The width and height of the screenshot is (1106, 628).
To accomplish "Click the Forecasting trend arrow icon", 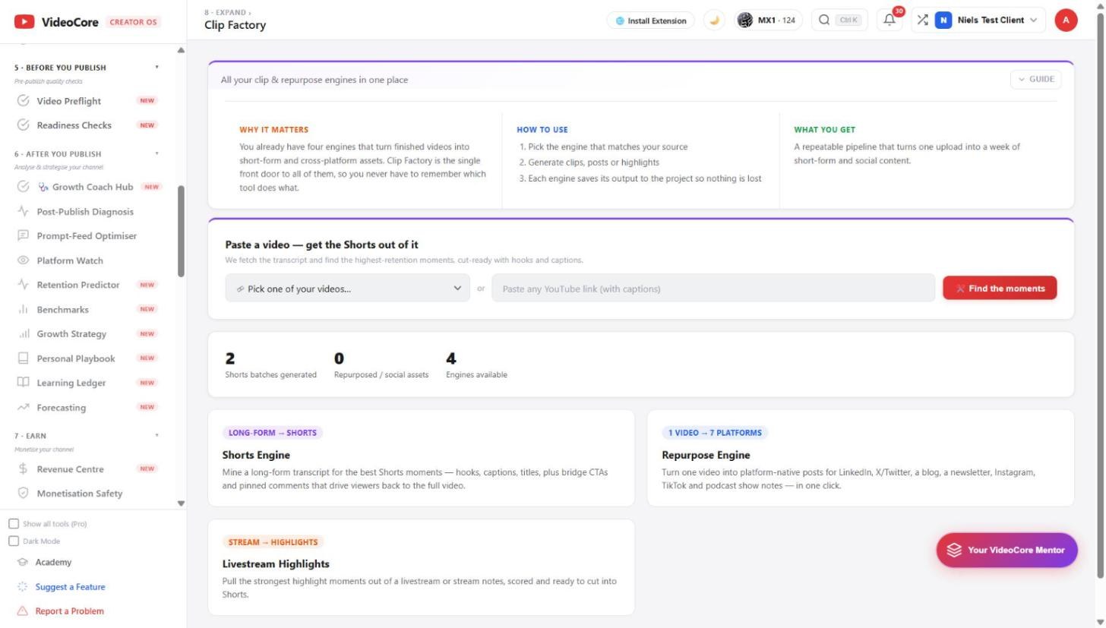I will pyautogui.click(x=24, y=408).
